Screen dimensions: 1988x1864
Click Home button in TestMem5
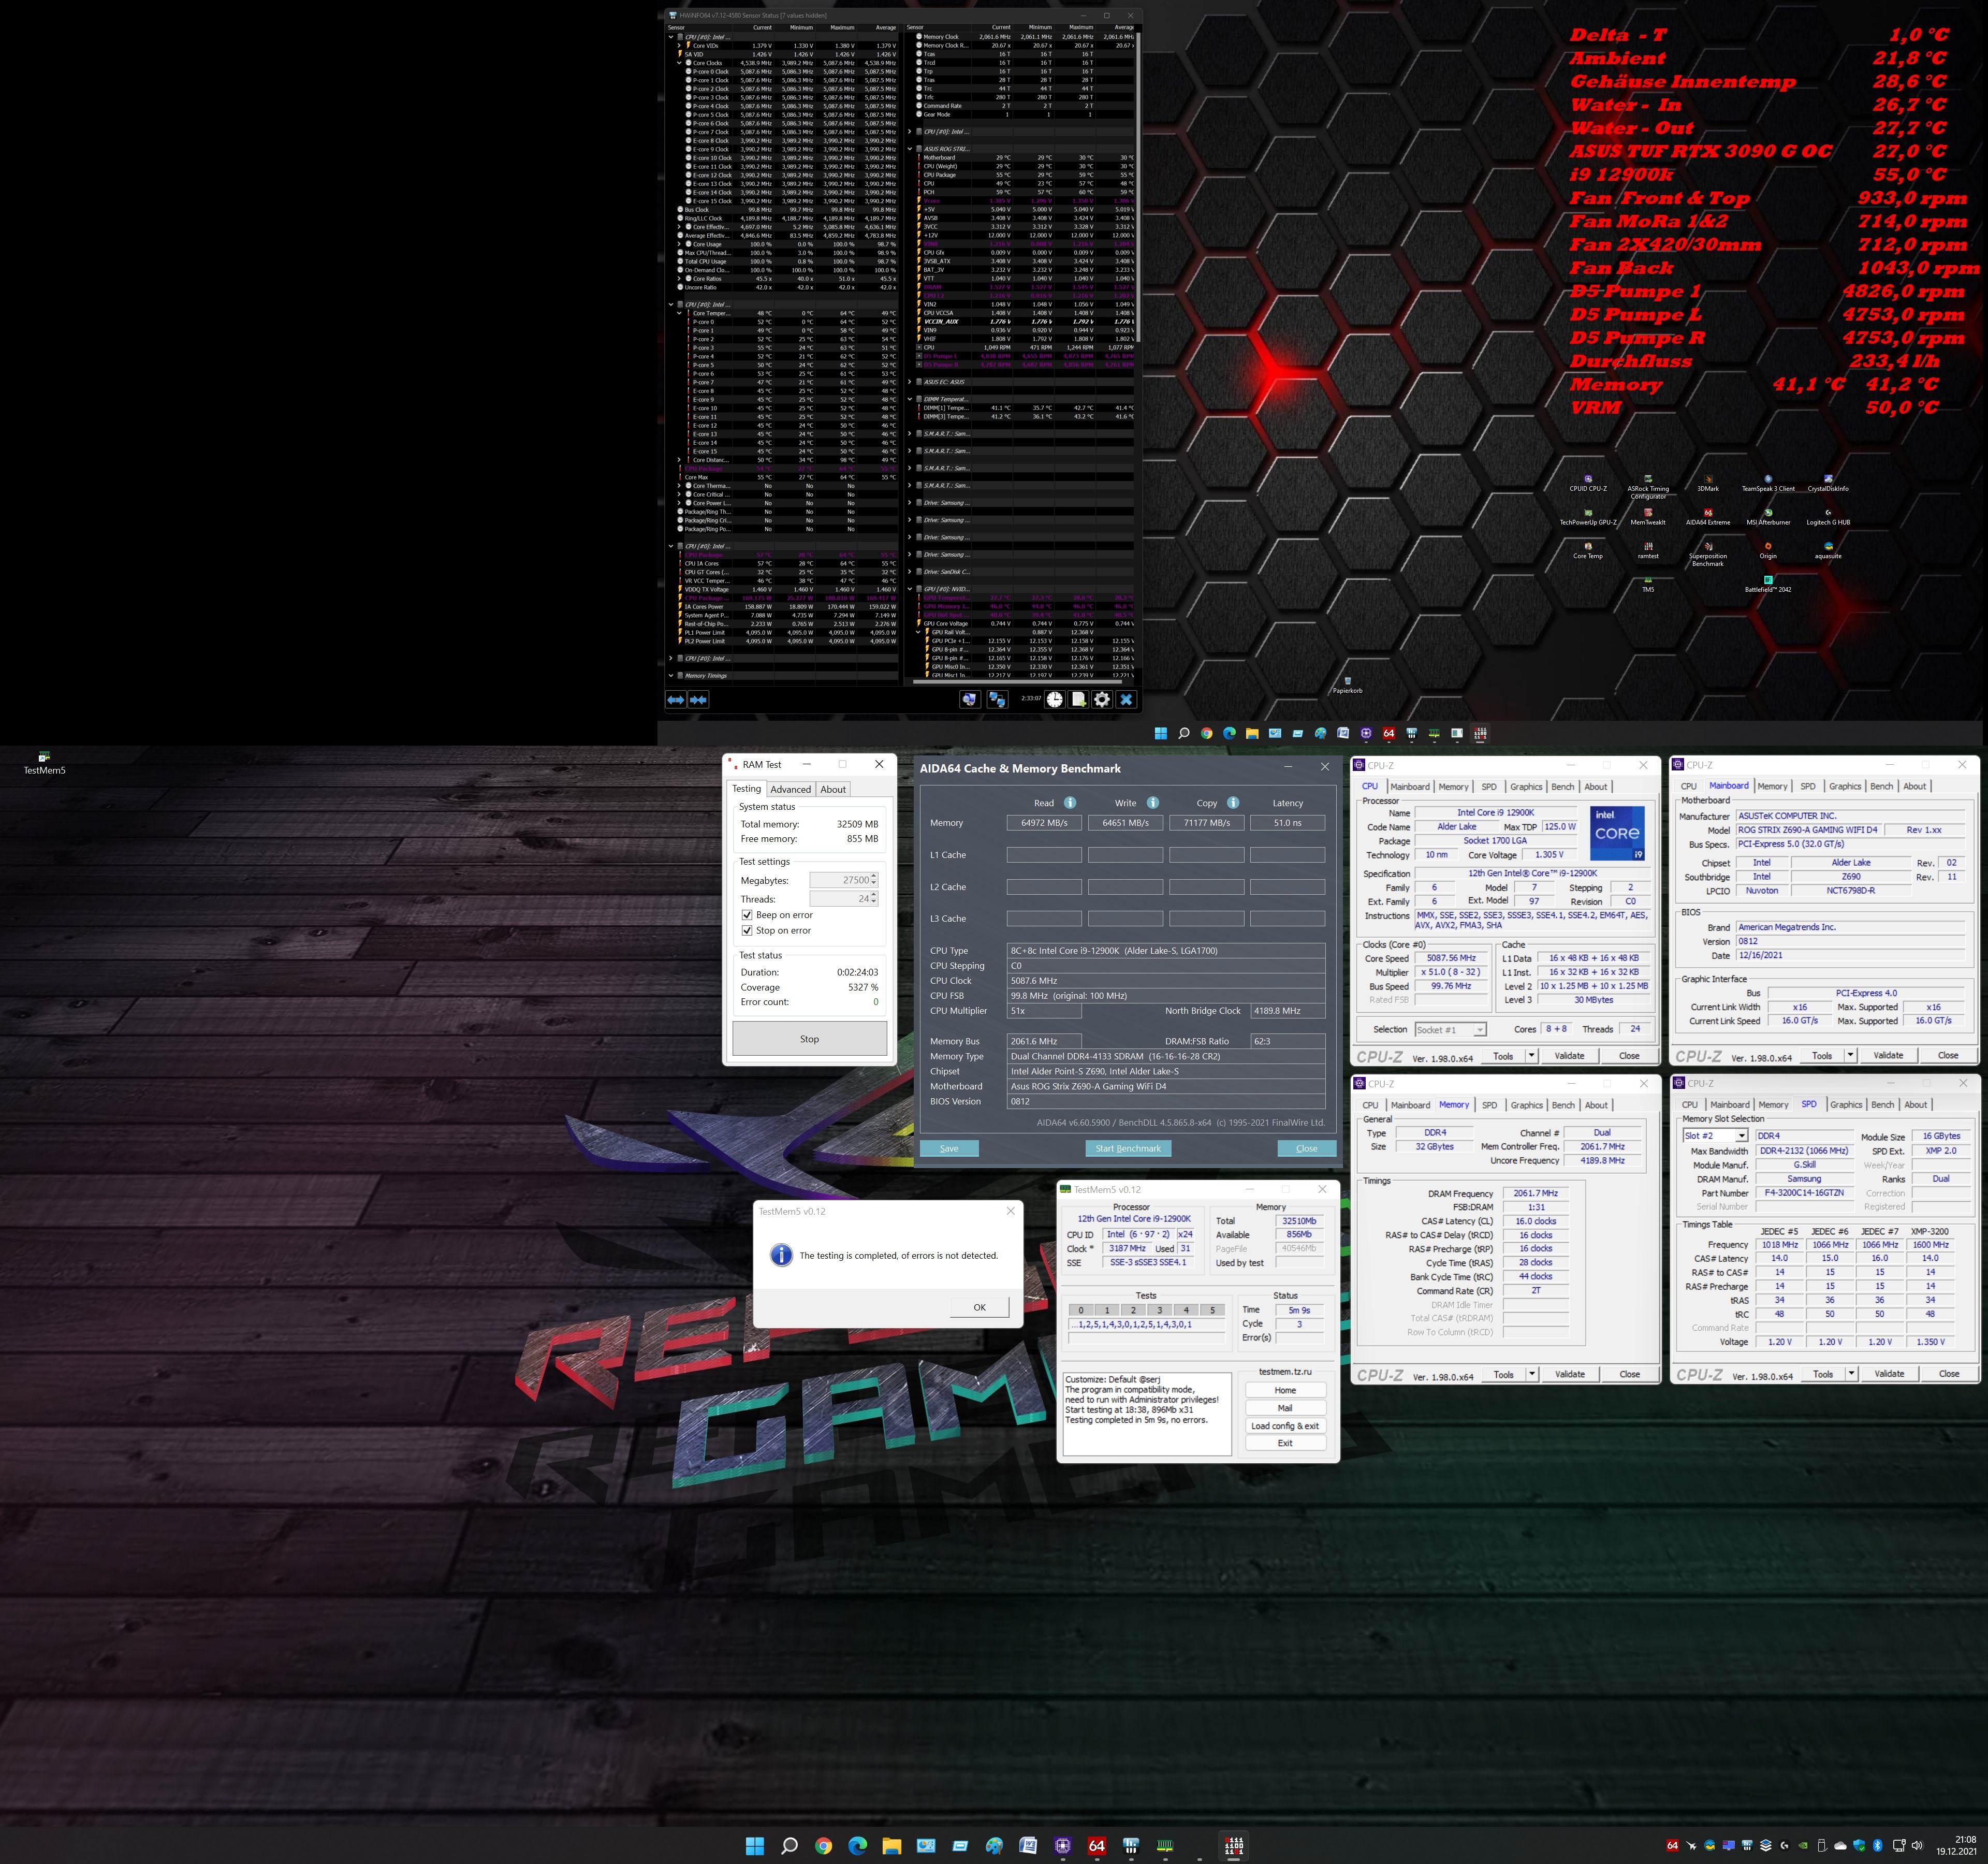point(1285,1390)
